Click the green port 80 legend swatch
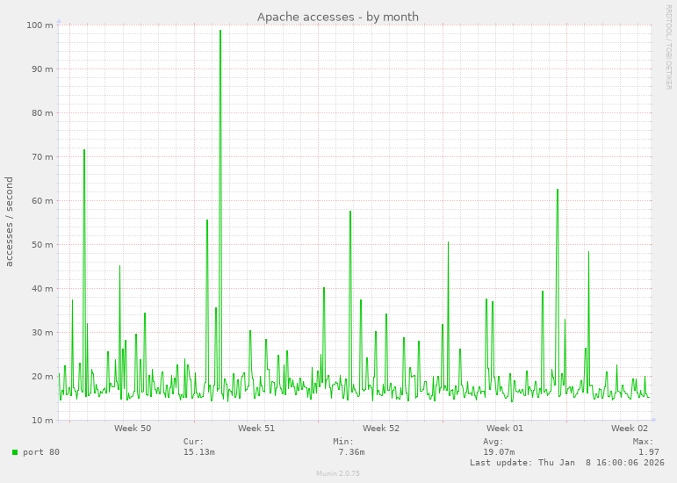The width and height of the screenshot is (677, 483). click(15, 452)
